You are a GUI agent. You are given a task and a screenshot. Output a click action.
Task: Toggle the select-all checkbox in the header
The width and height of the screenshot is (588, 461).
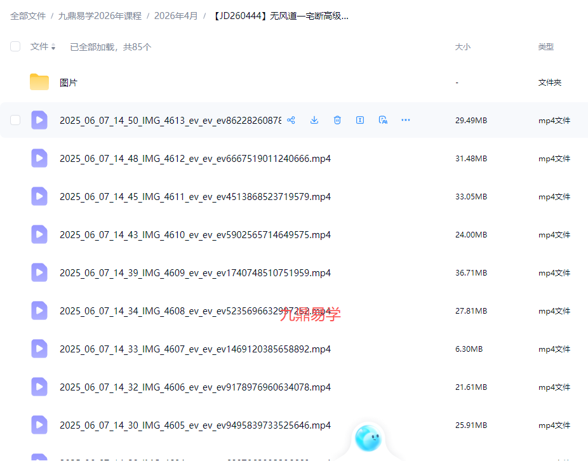click(15, 46)
